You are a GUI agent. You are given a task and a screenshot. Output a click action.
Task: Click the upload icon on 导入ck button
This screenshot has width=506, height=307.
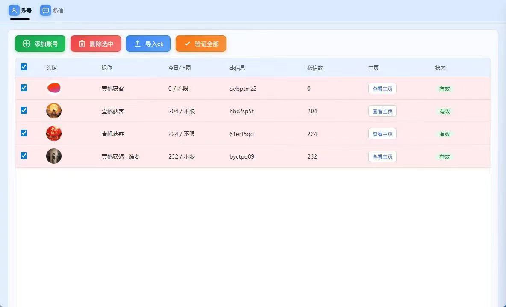pyautogui.click(x=137, y=43)
